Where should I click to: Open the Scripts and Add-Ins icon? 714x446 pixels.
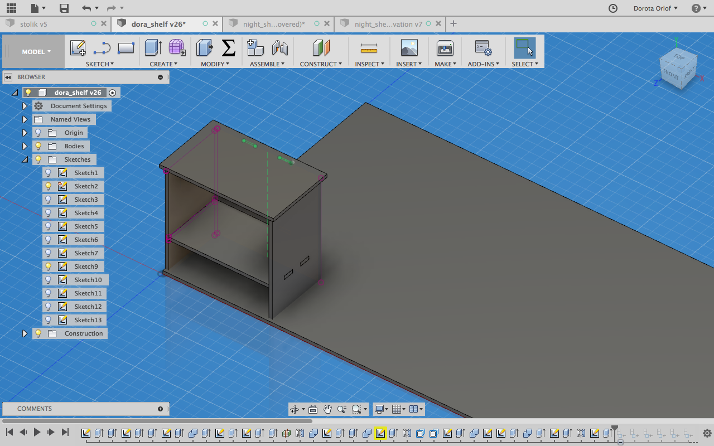[x=483, y=48]
